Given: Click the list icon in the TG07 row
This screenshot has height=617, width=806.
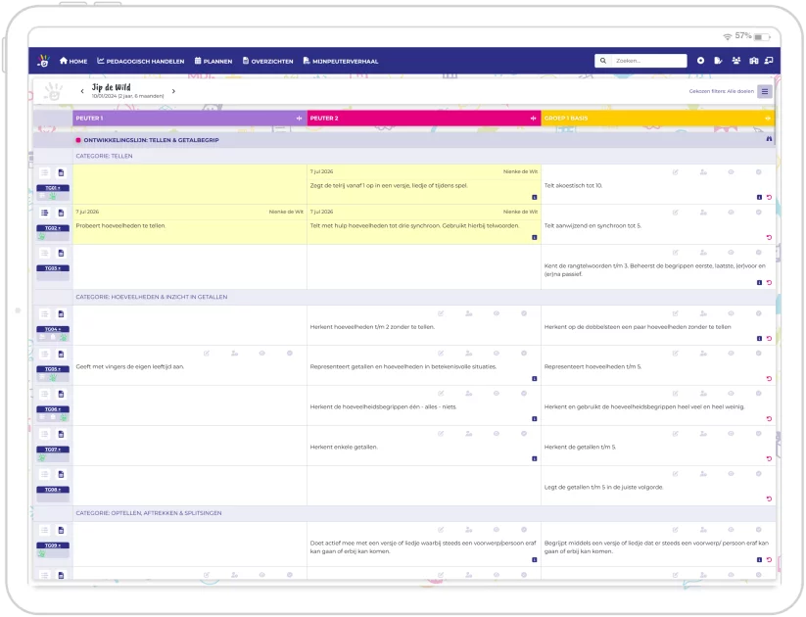Looking at the screenshot, I should [x=45, y=435].
